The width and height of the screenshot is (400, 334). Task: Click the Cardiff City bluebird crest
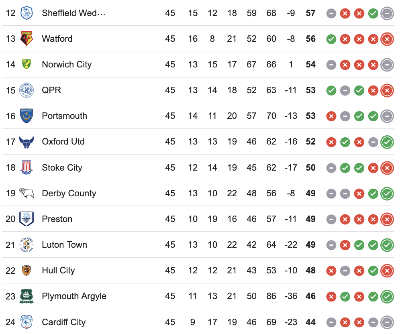point(27,322)
